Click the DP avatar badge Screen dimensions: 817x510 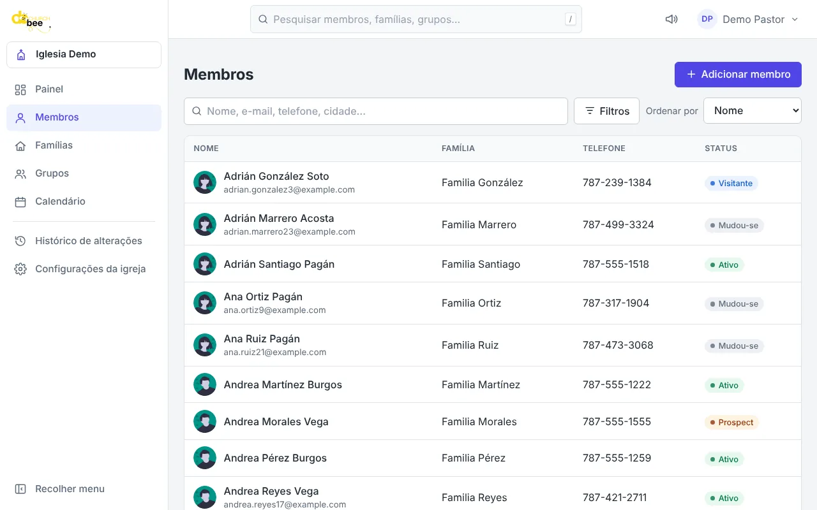pyautogui.click(x=707, y=19)
